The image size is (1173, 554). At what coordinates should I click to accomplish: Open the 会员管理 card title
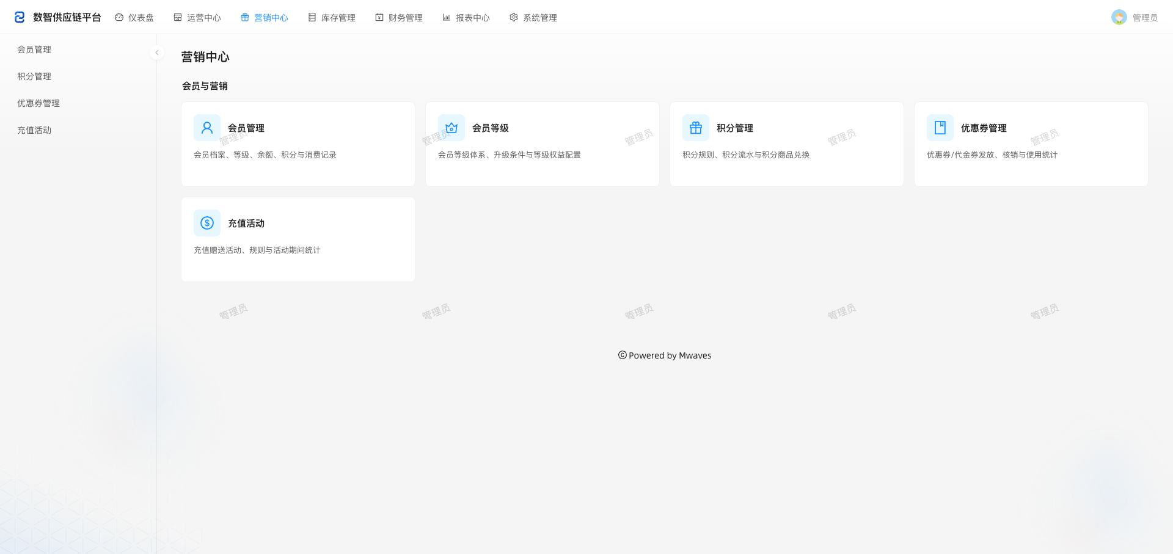[246, 128]
